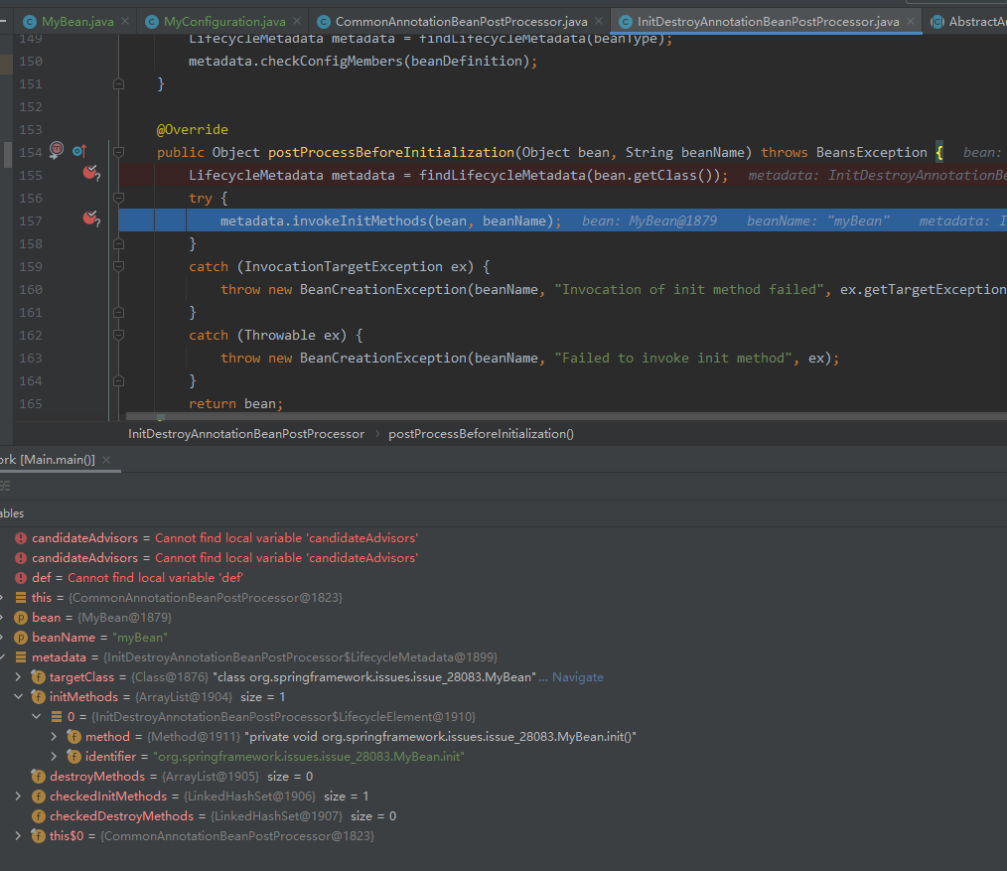Expand the checkedInitMethods node
Image resolution: width=1007 pixels, height=871 pixels.
18,797
